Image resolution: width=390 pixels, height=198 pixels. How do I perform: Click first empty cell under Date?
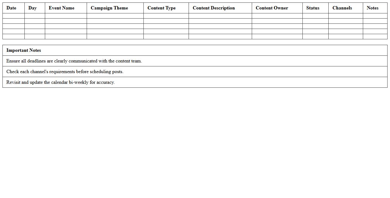[13, 16]
